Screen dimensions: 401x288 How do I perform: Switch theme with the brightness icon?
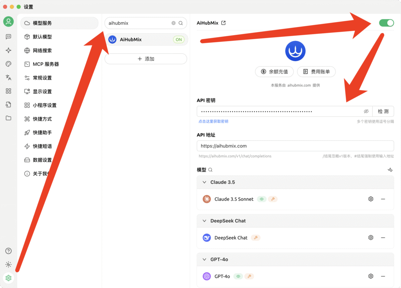pyautogui.click(x=9, y=265)
